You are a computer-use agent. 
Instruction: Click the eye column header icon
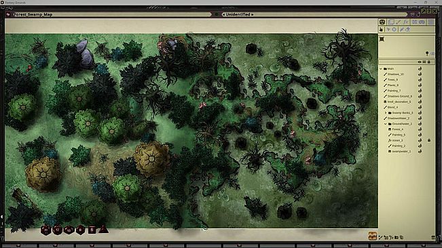[420, 62]
